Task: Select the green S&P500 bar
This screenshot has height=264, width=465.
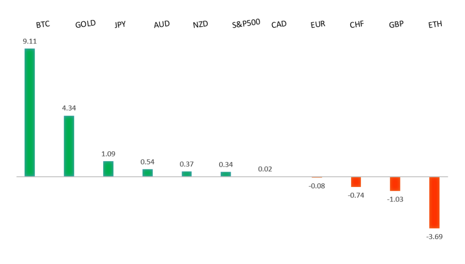Action: tap(226, 174)
